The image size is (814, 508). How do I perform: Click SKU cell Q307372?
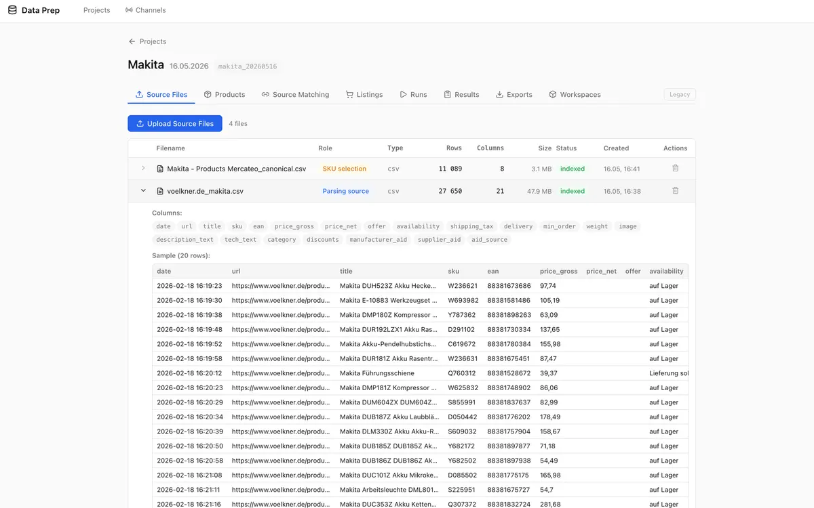(462, 504)
